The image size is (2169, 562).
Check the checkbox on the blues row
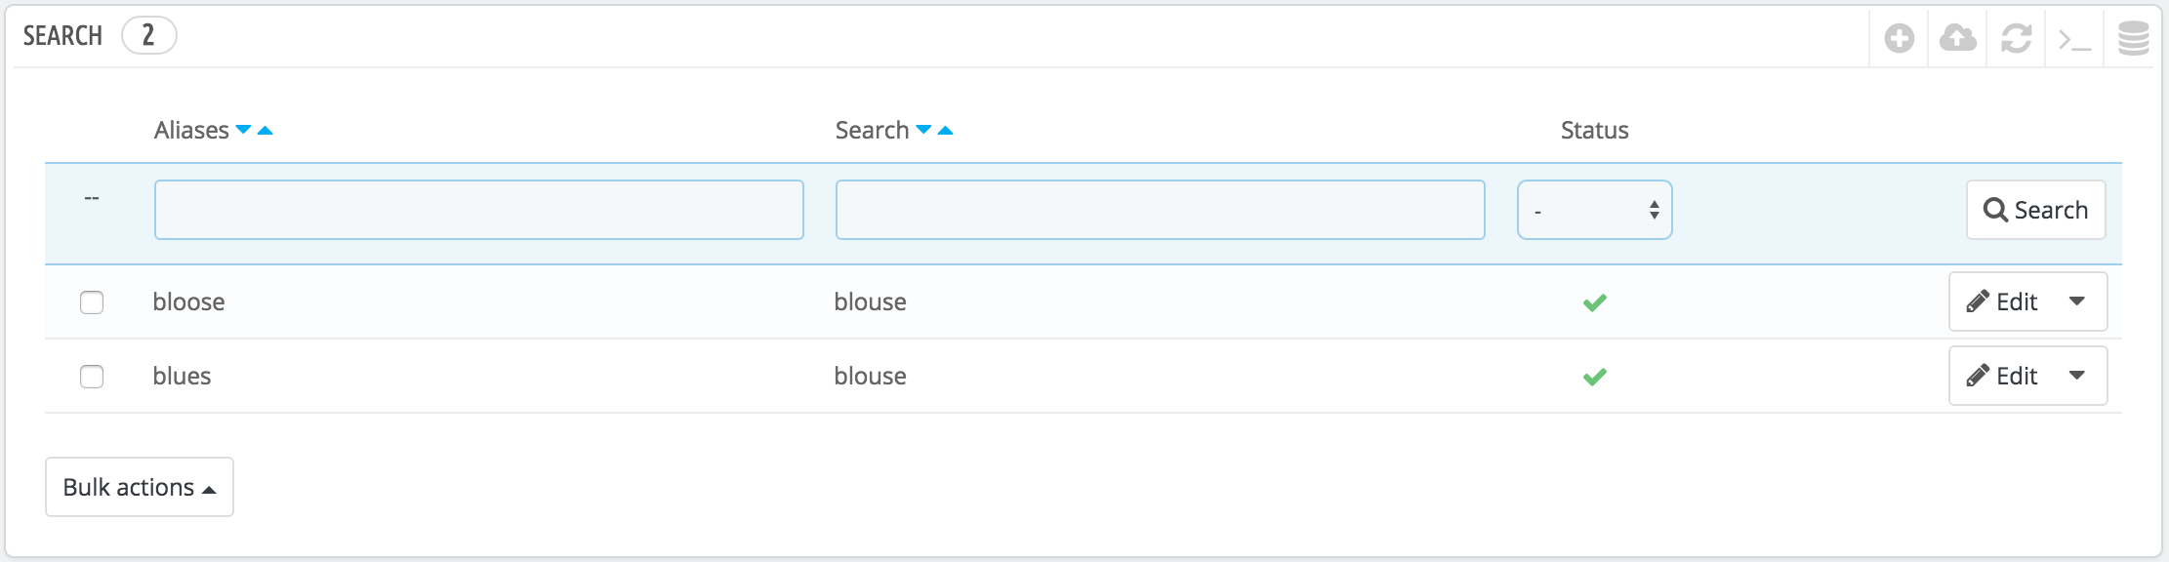pos(94,376)
